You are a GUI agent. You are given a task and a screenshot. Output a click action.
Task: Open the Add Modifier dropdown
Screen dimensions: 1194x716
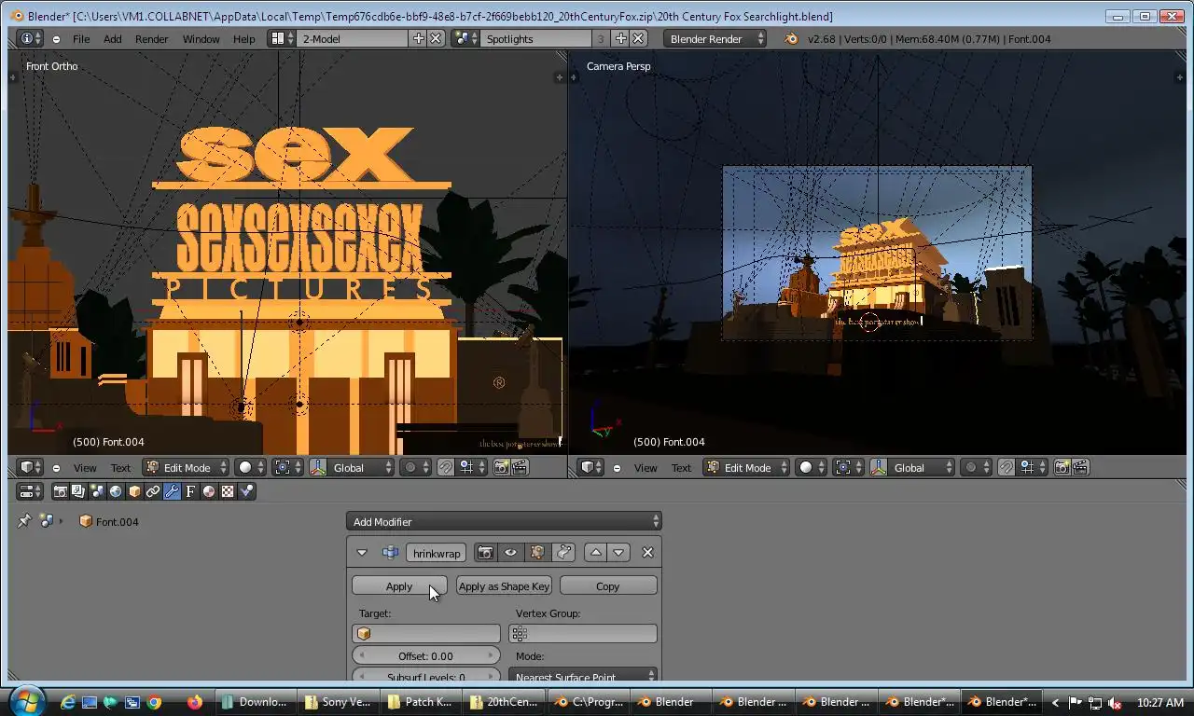504,521
